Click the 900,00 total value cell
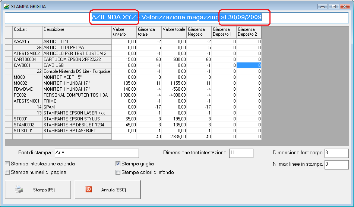The height and width of the screenshot is (207, 354). tap(174, 59)
